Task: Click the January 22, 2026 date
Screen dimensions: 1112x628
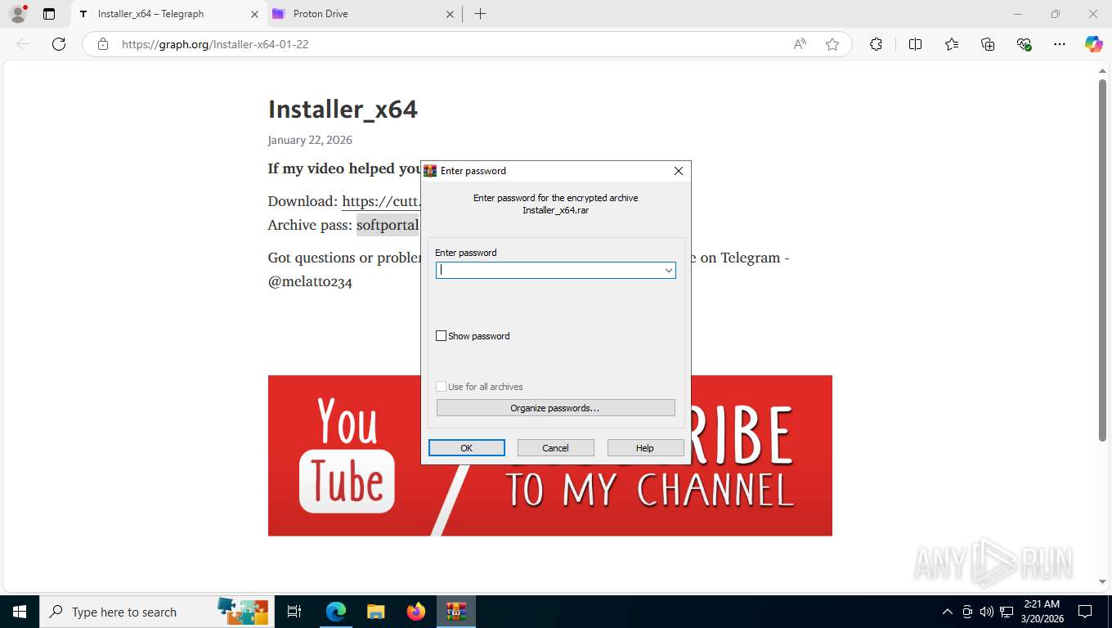Action: coord(310,140)
